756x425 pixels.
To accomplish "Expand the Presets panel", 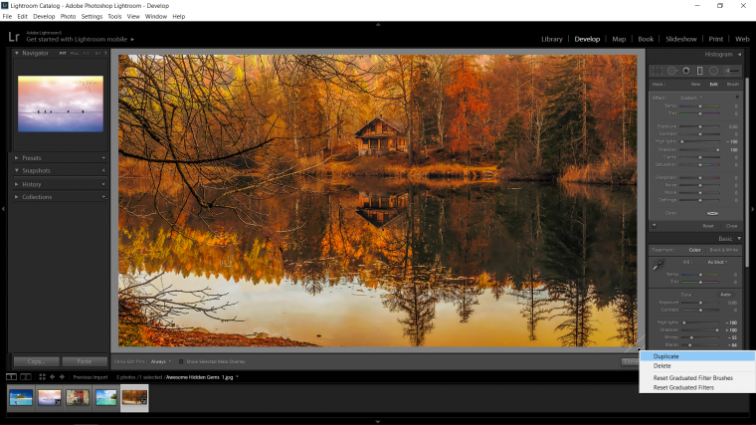I will 16,157.
